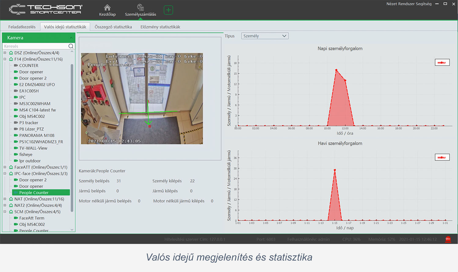Screen dimensions: 458x272
Task: Click legend marker of daily traffic chart
Action: click(x=442, y=63)
